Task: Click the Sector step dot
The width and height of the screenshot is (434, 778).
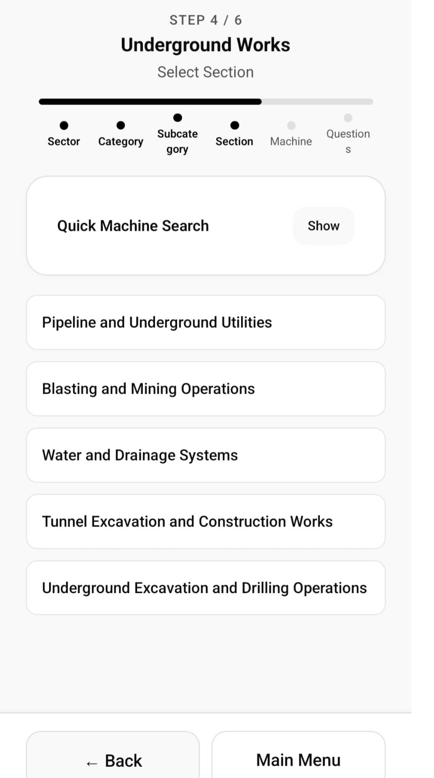Action: pos(64,126)
